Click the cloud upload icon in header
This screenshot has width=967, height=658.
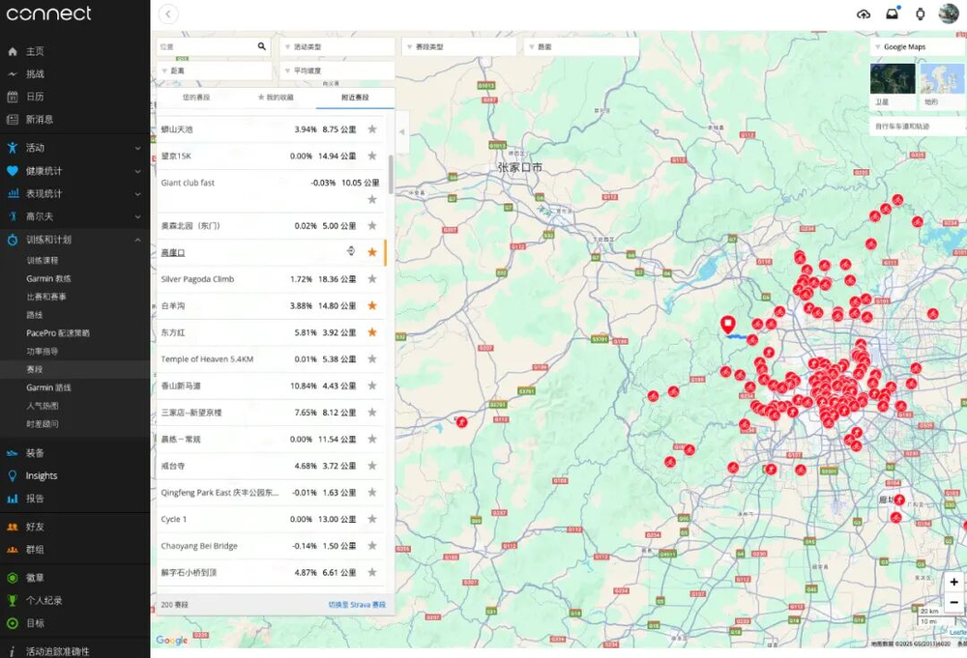point(864,14)
